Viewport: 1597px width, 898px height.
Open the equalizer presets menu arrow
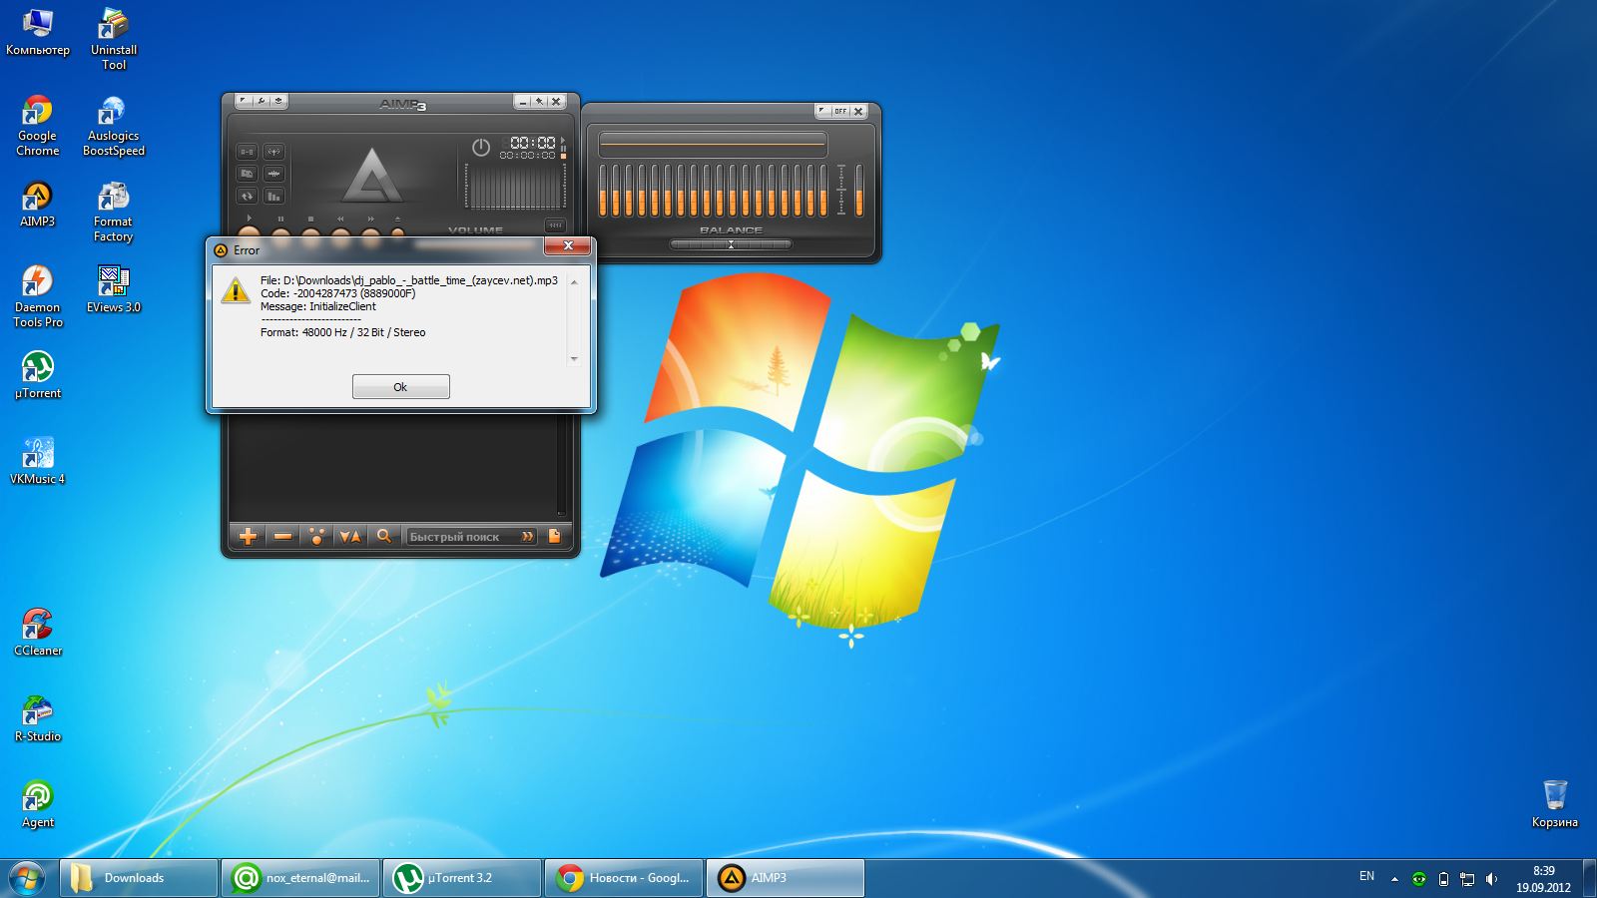[x=821, y=111]
